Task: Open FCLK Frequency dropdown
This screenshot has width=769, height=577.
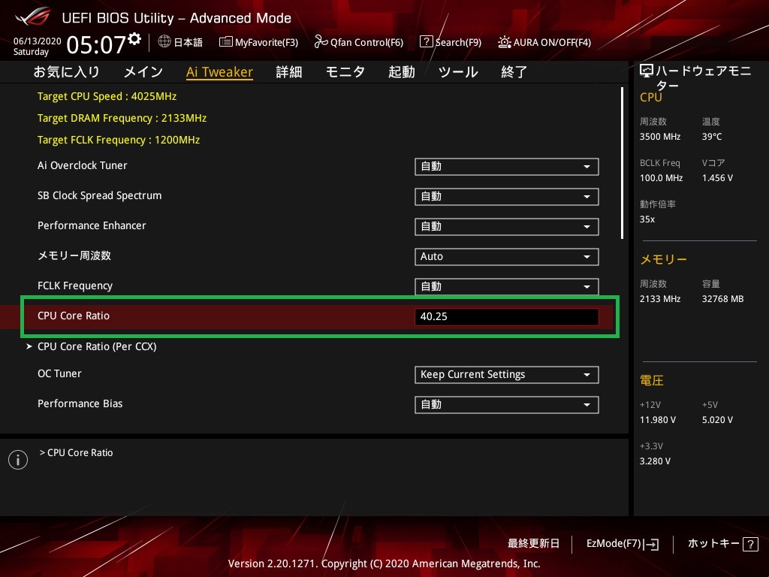Action: coord(507,286)
